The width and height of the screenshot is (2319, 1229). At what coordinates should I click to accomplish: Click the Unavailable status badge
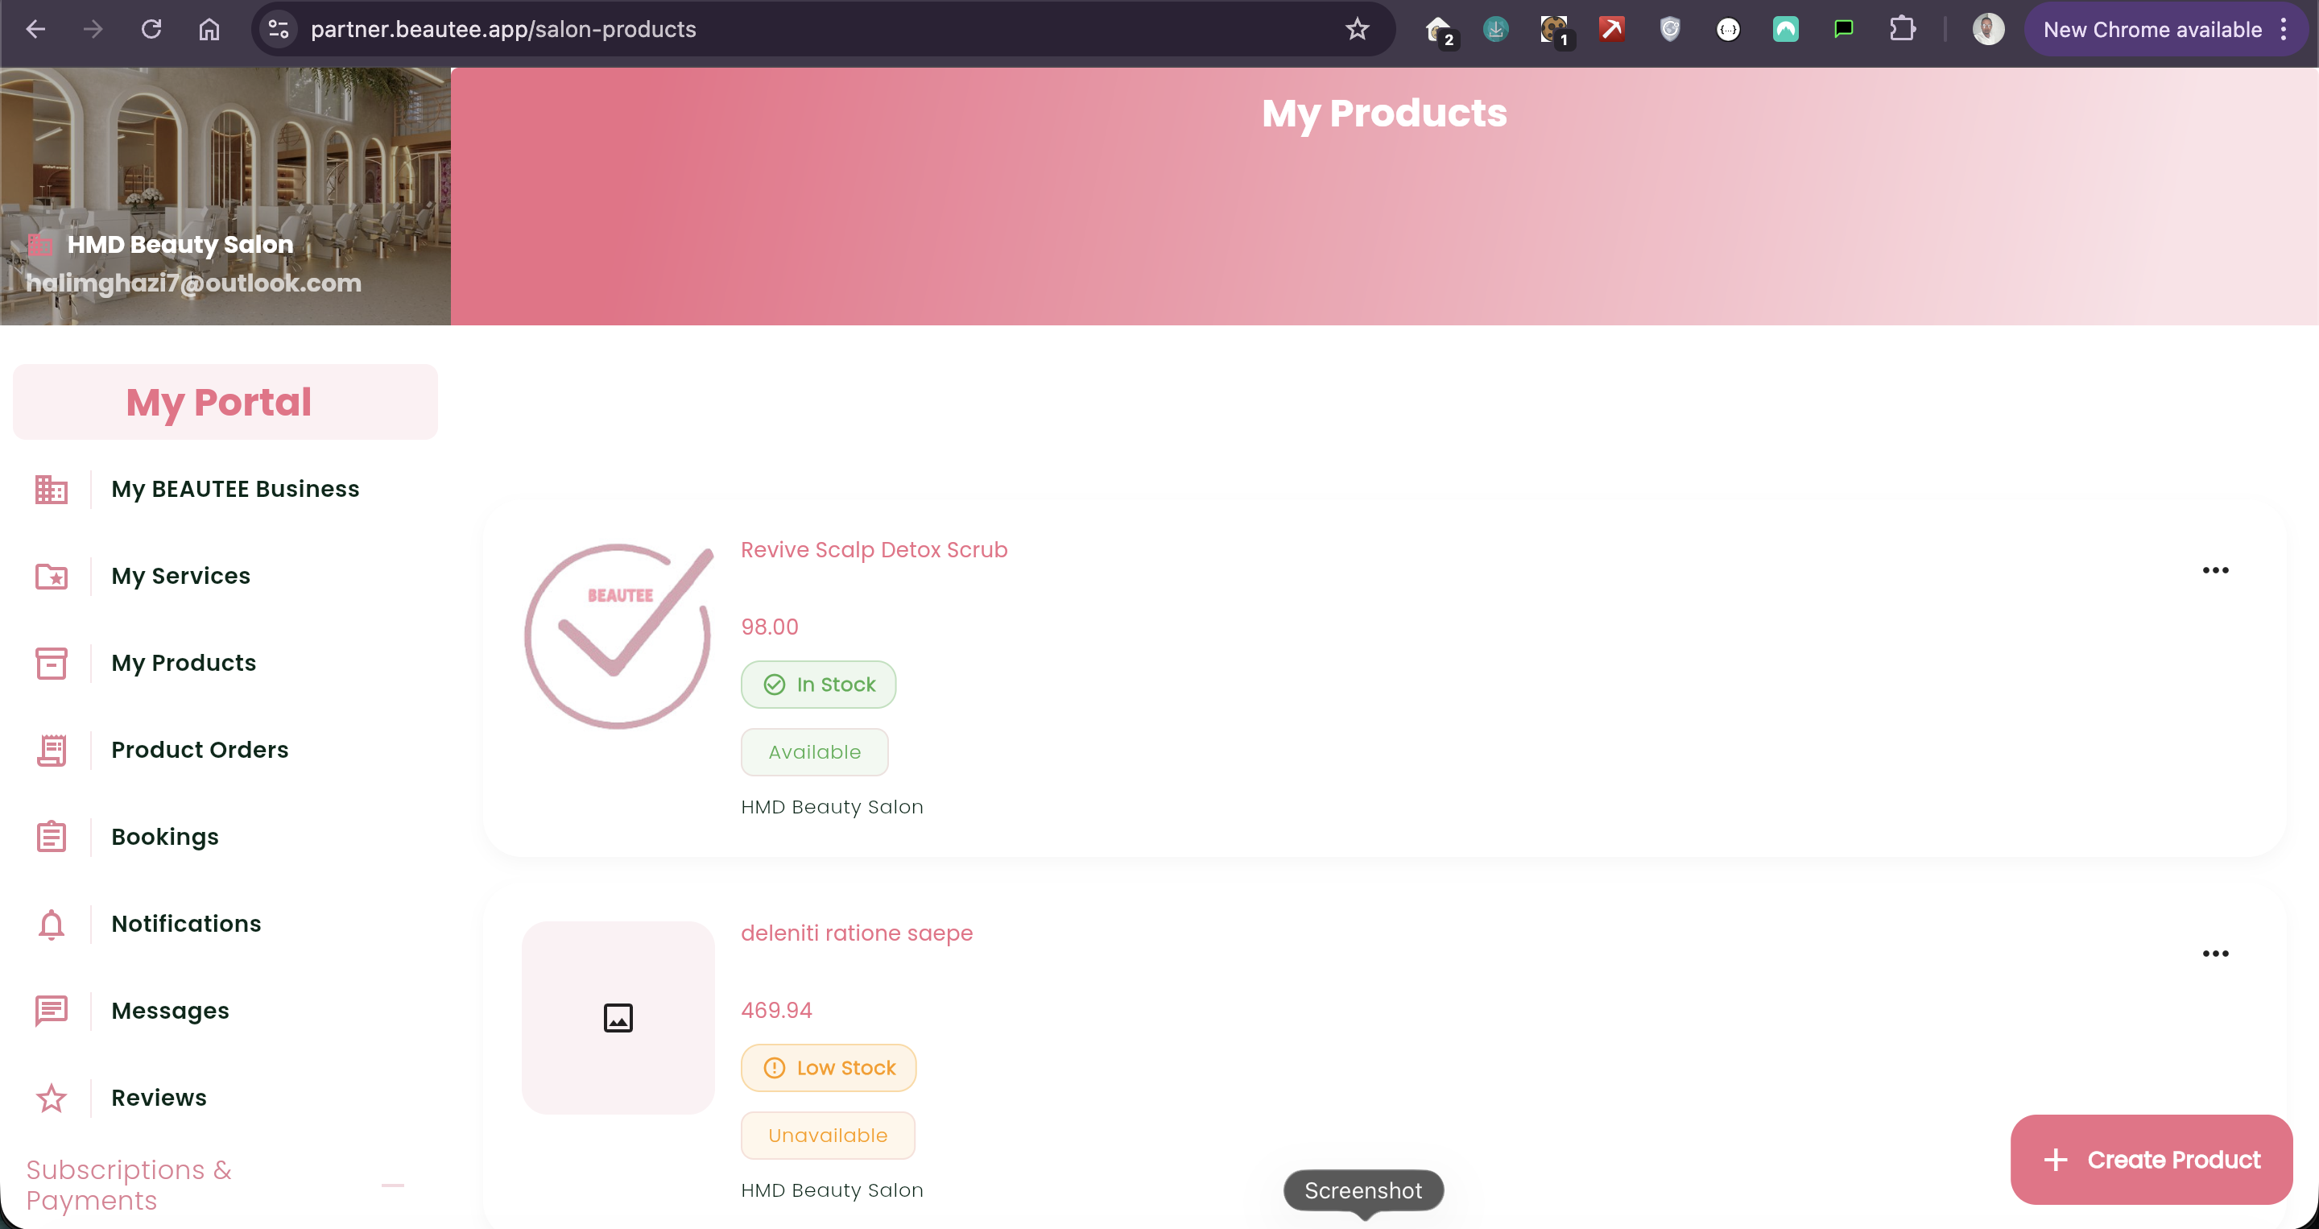(x=827, y=1136)
